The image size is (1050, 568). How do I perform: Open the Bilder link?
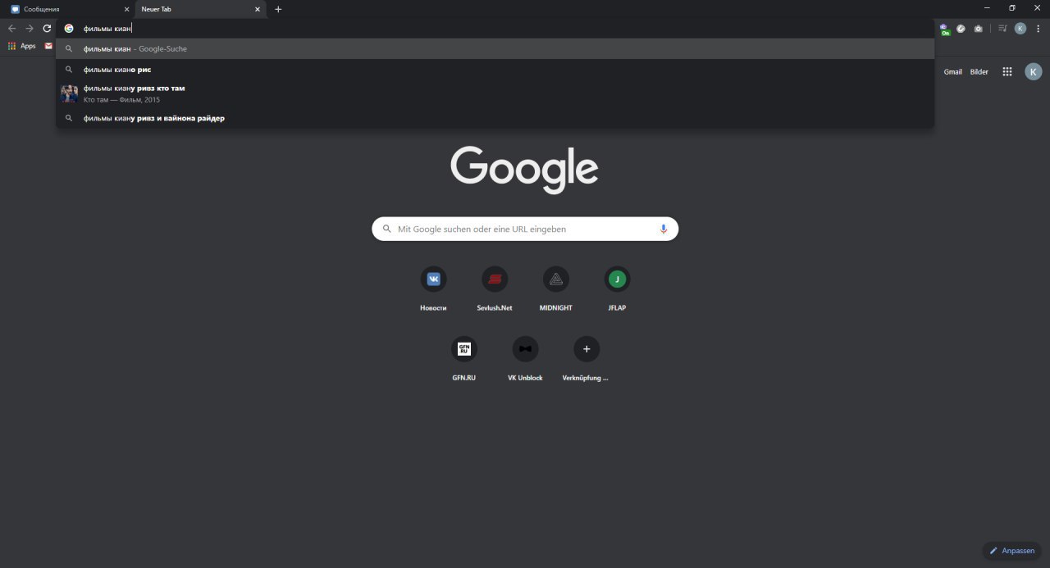click(x=979, y=72)
